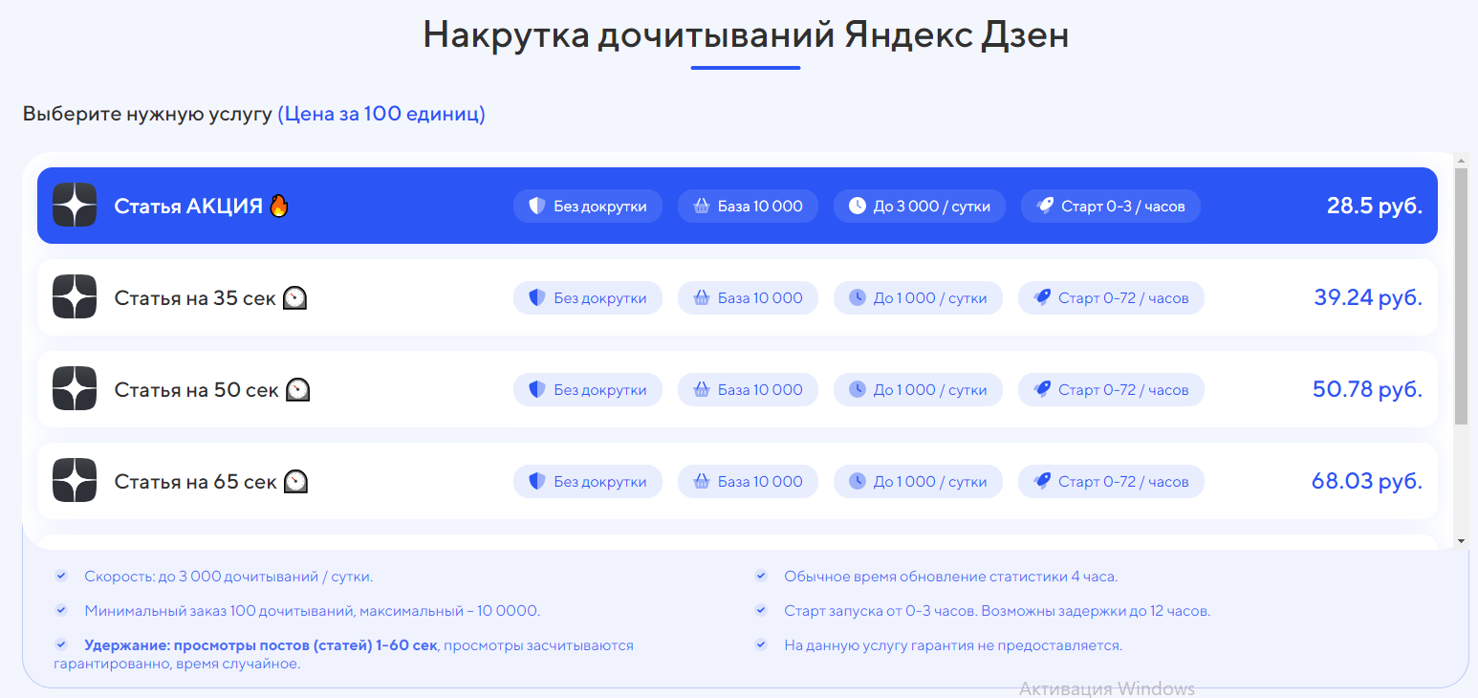Click the 28.5 руб. price
Image resolution: width=1478 pixels, height=698 pixels.
[x=1375, y=206]
